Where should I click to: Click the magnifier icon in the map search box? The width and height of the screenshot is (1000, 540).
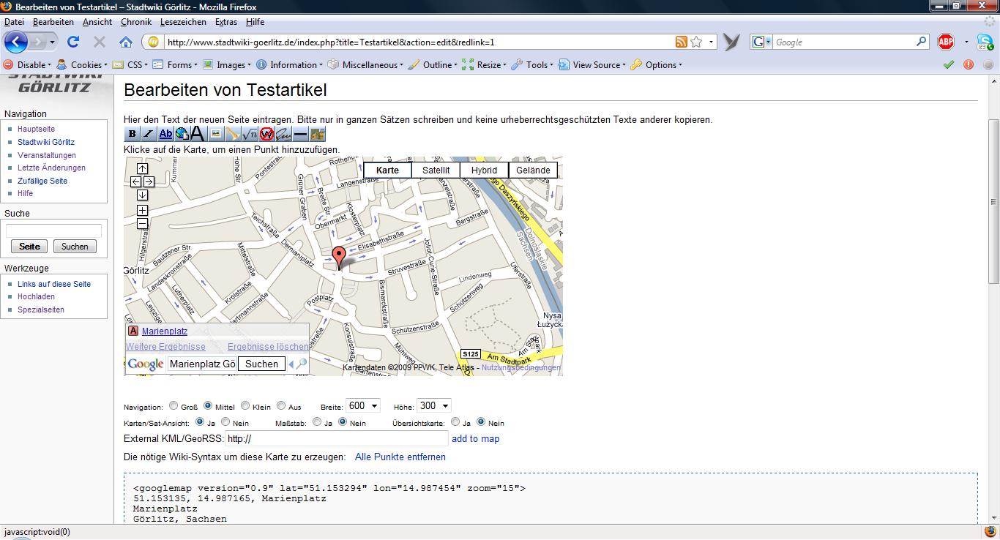pos(301,364)
